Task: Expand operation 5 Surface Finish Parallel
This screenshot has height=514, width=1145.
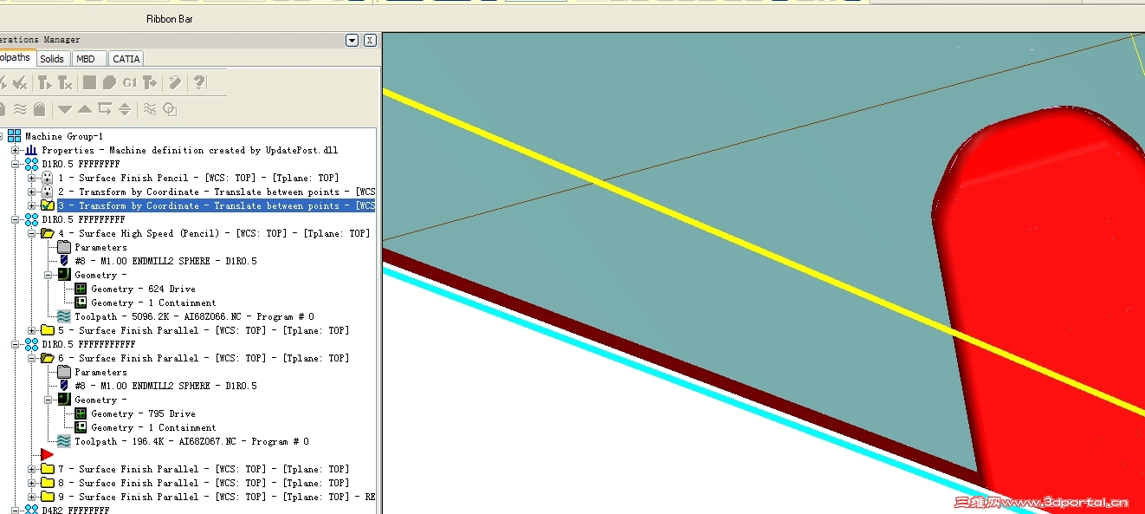Action: click(x=31, y=330)
